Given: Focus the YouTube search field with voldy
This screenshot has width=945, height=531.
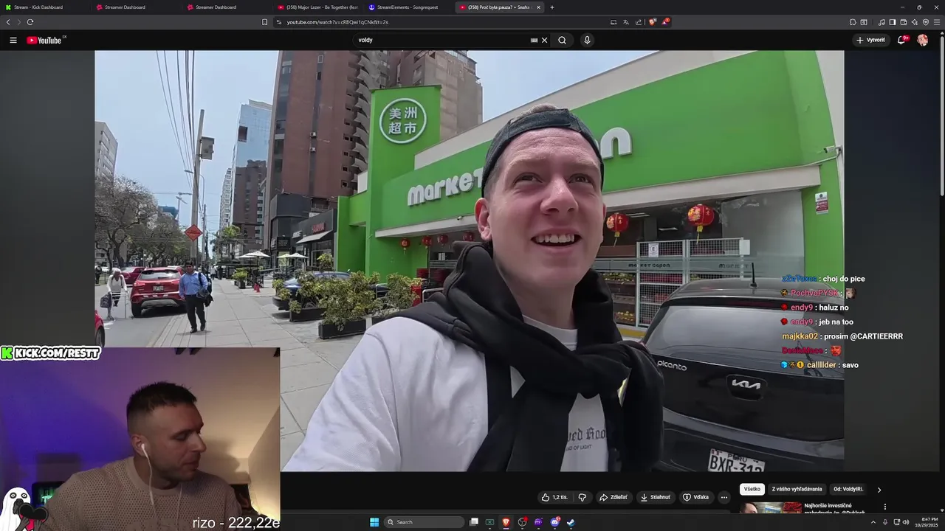Looking at the screenshot, I should [x=441, y=41].
